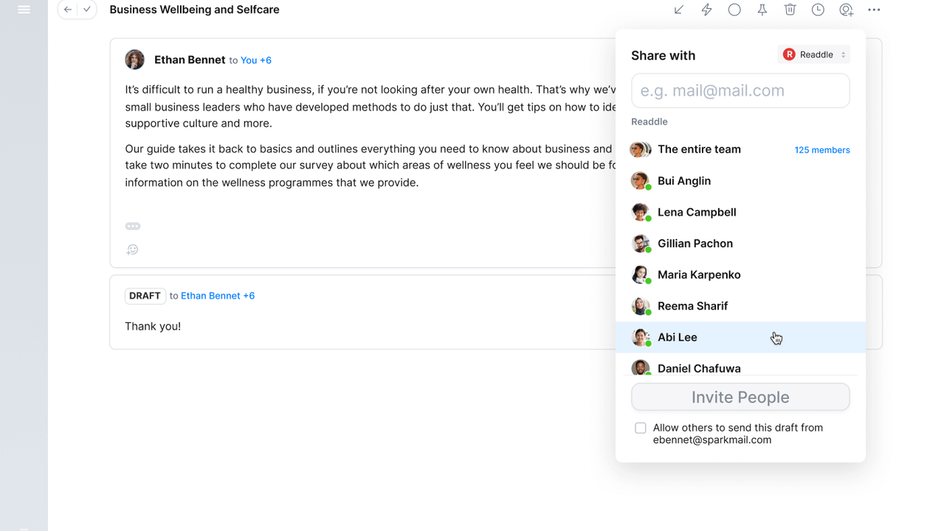
Task: Expand the collapsed quoted text ellipsis
Action: (133, 226)
